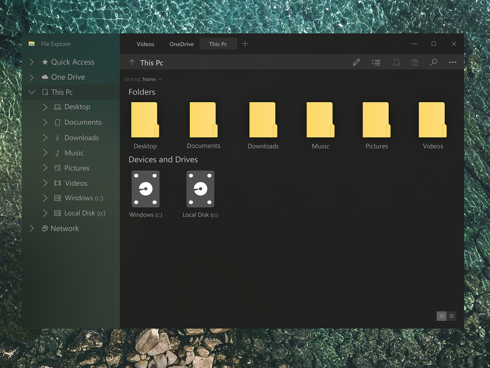Create a new folder via toolbar icon

coord(396,62)
